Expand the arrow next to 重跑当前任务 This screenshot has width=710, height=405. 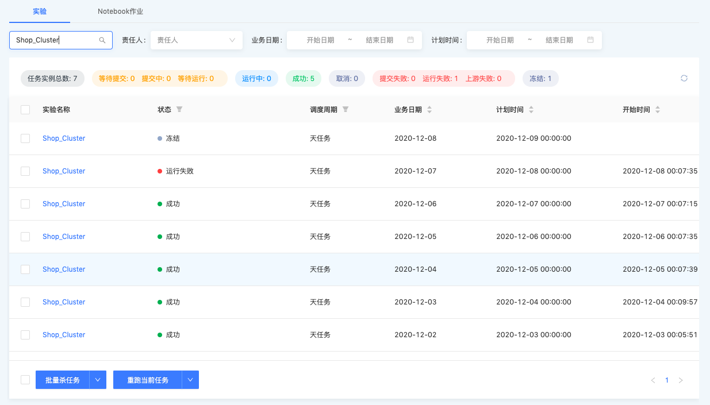coord(190,380)
